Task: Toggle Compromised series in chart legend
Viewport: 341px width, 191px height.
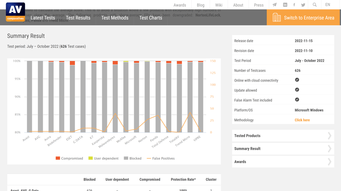Action: (x=69, y=158)
